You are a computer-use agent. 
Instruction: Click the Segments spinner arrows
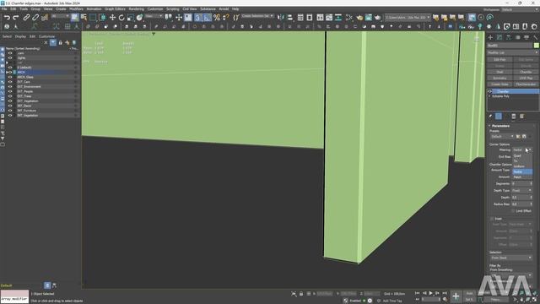tap(531, 184)
